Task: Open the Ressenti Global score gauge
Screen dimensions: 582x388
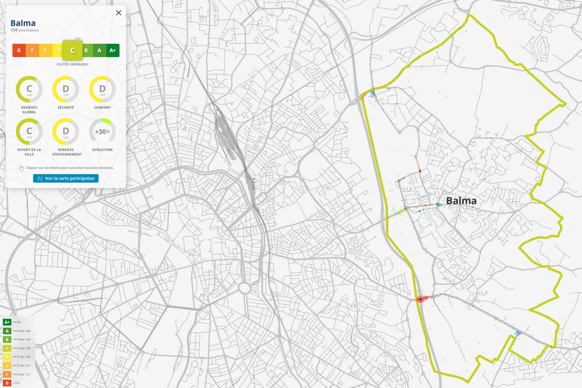Action: pyautogui.click(x=29, y=89)
